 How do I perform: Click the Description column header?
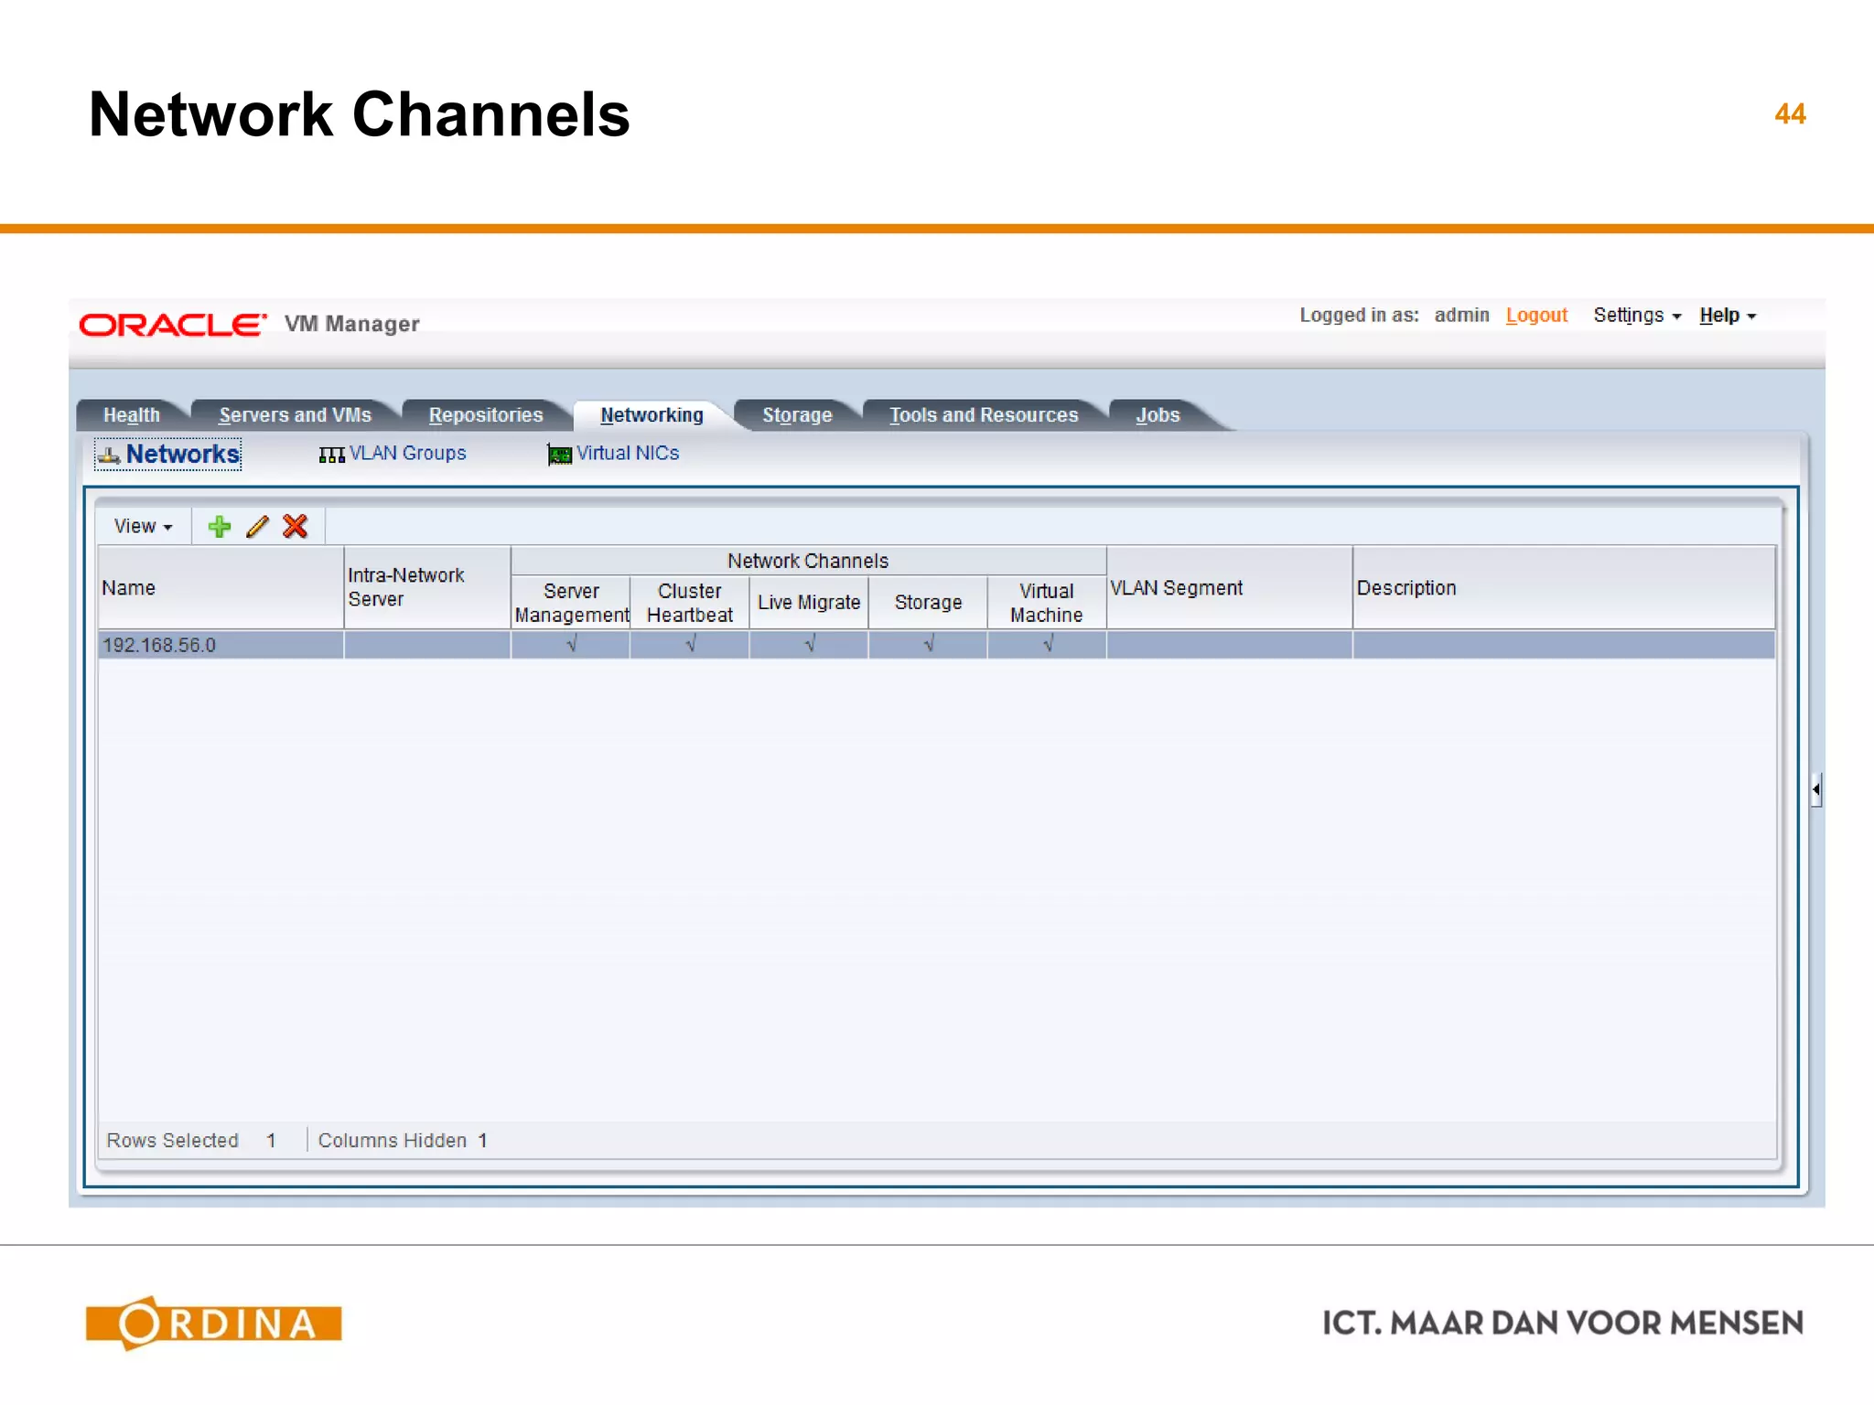1564,588
